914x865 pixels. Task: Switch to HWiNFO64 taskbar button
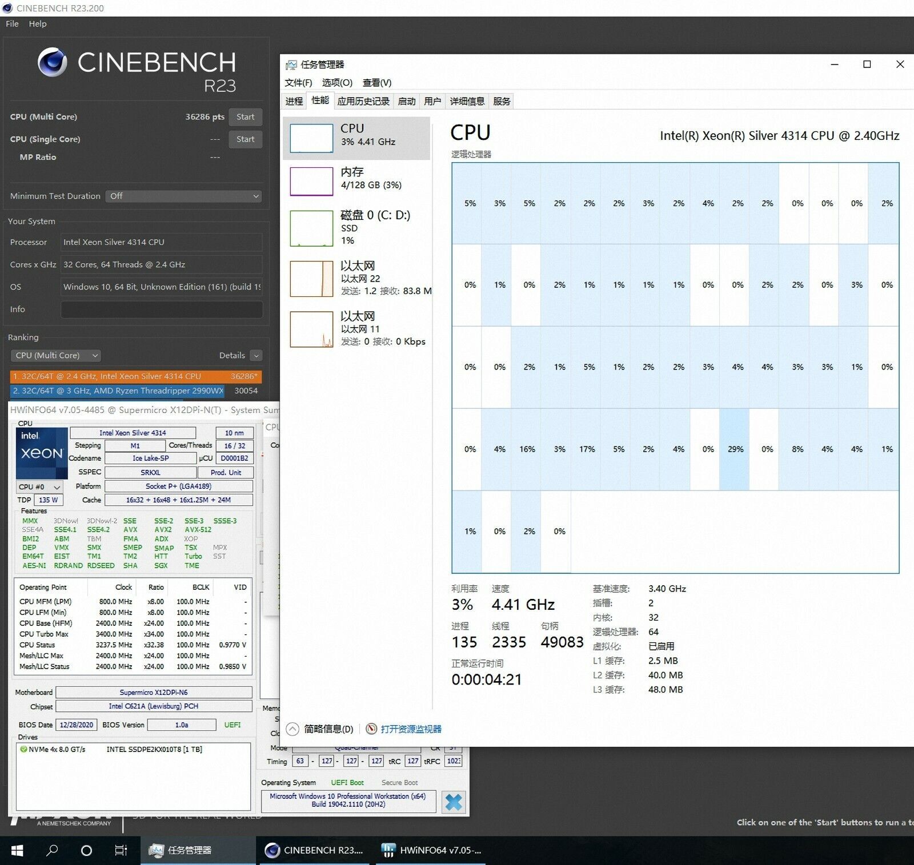(x=431, y=850)
